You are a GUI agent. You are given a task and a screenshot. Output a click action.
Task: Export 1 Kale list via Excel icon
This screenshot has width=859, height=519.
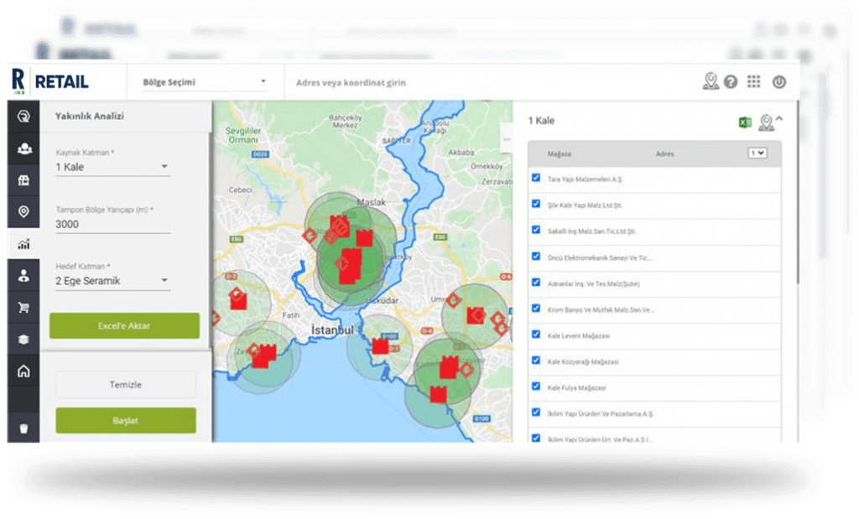tap(745, 122)
